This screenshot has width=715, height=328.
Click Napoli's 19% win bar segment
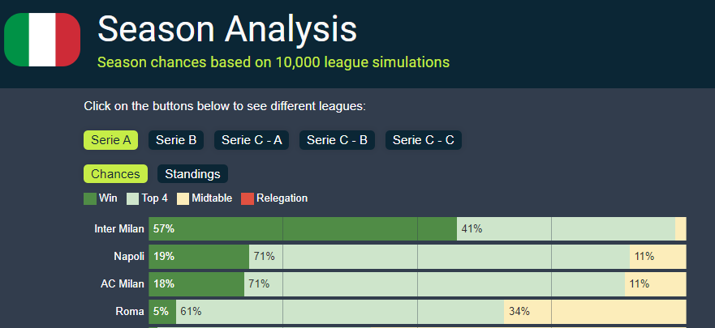coord(199,257)
